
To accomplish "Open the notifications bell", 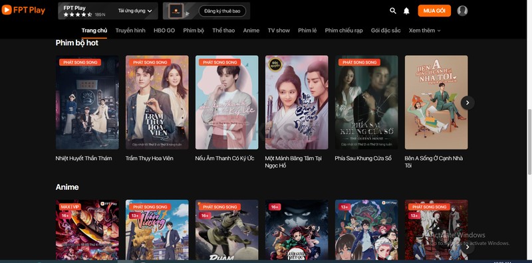I will [x=406, y=11].
